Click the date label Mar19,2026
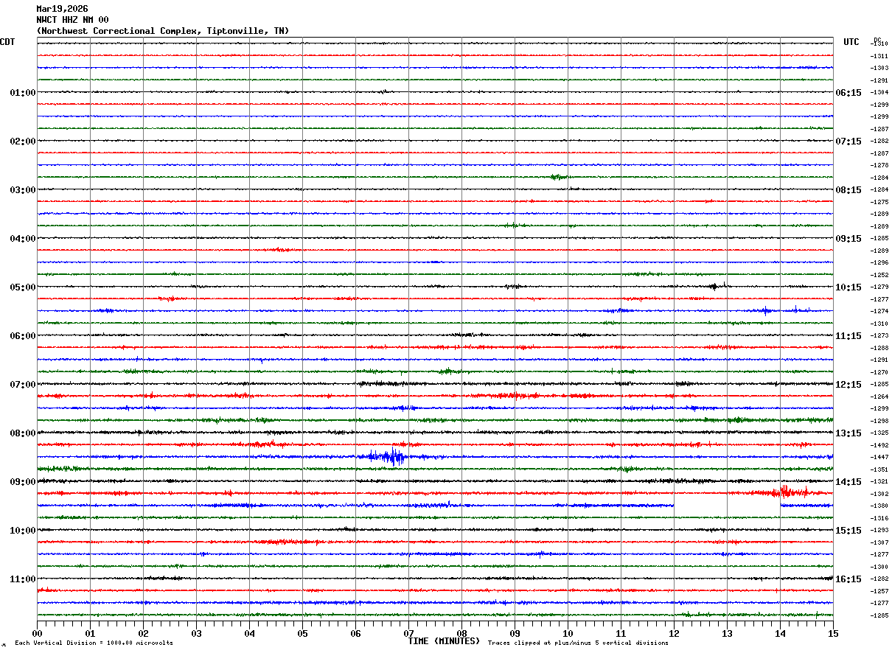 point(62,9)
